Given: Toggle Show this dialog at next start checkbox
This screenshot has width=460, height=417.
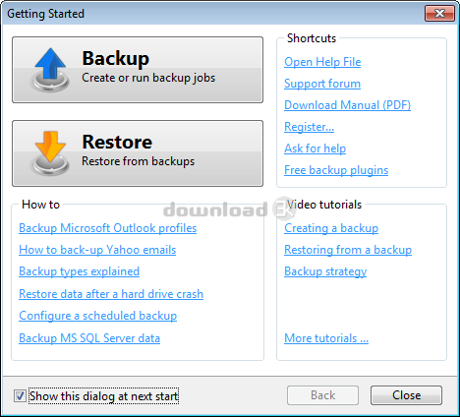Looking at the screenshot, I should tap(20, 395).
